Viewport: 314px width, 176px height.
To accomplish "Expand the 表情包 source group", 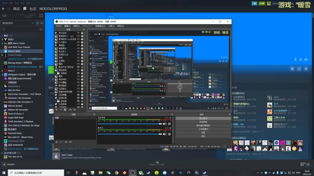I will click(x=56, y=73).
